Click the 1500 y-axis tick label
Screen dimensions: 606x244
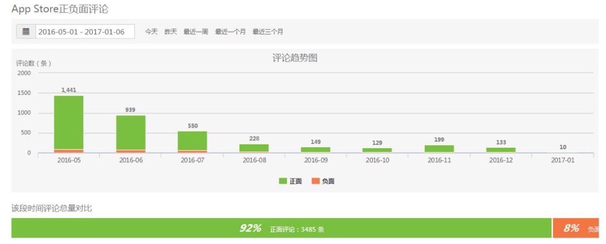tap(24, 93)
